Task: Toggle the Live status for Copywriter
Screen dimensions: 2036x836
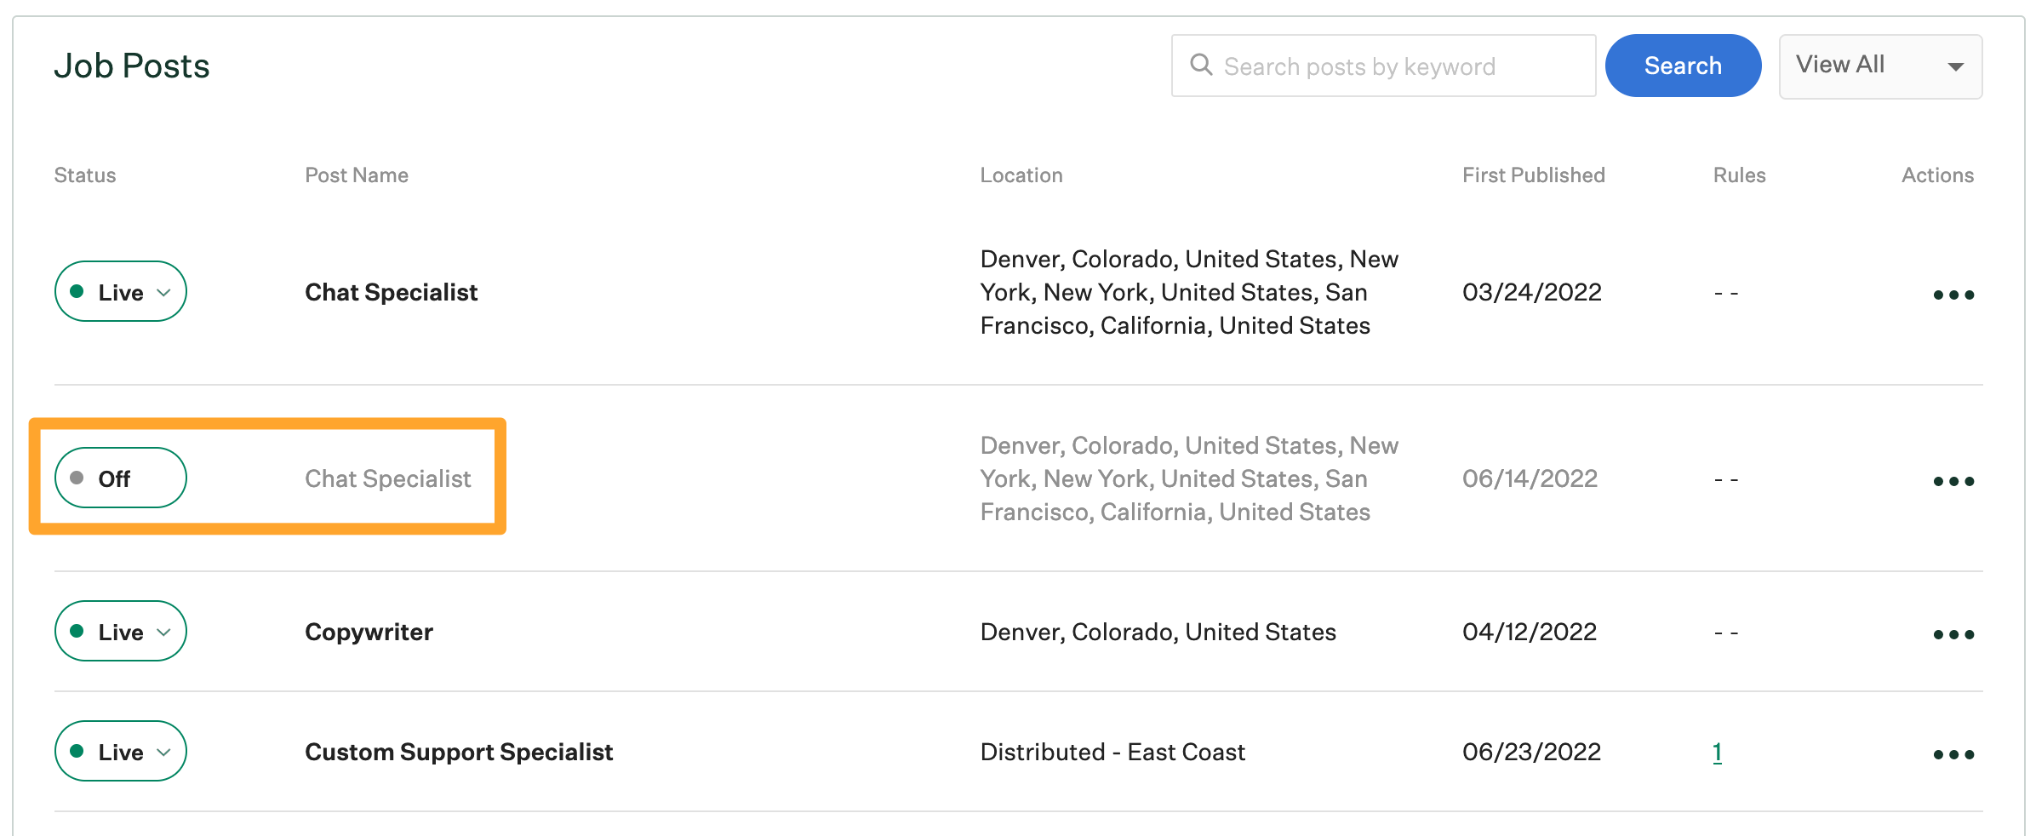Action: (120, 631)
